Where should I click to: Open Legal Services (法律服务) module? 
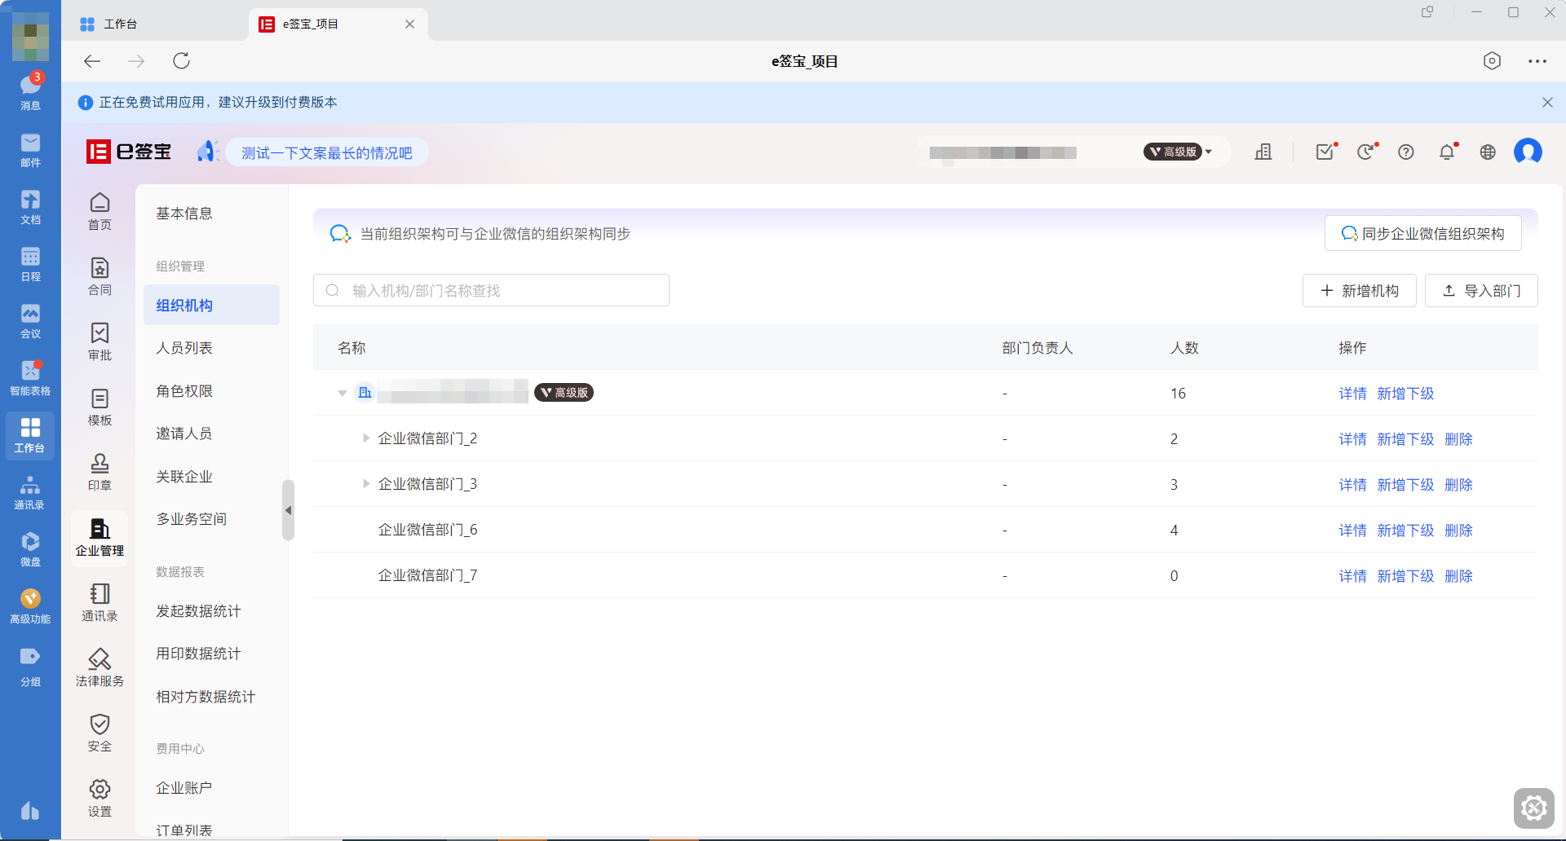[x=100, y=667]
